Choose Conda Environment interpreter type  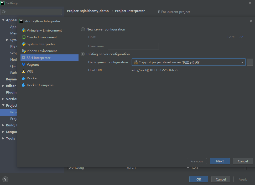coord(49,37)
